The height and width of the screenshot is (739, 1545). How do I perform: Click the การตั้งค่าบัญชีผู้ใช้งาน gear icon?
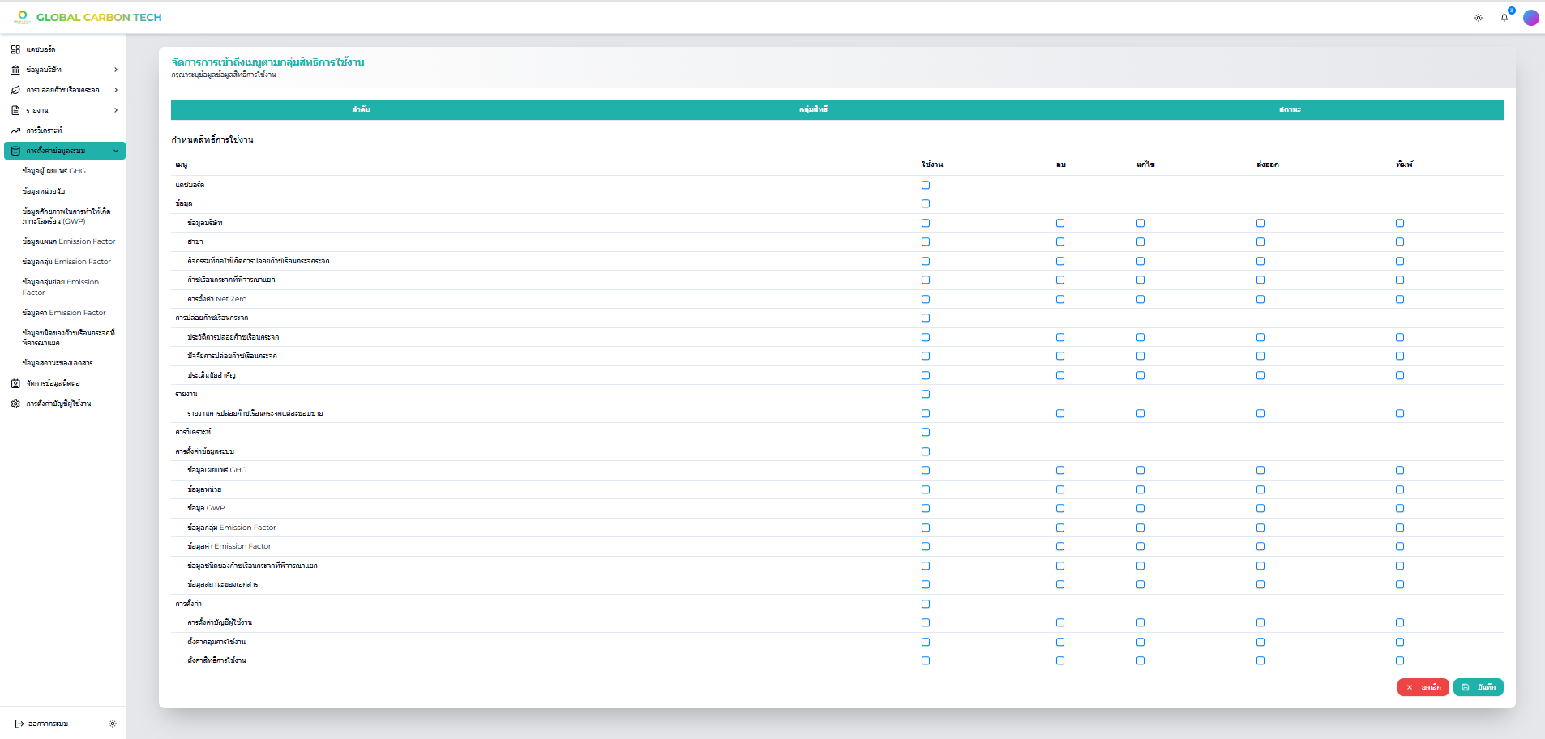point(15,404)
